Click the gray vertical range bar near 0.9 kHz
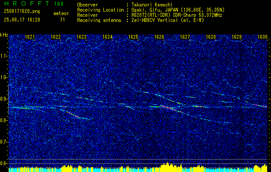 click(x=8, y=99)
